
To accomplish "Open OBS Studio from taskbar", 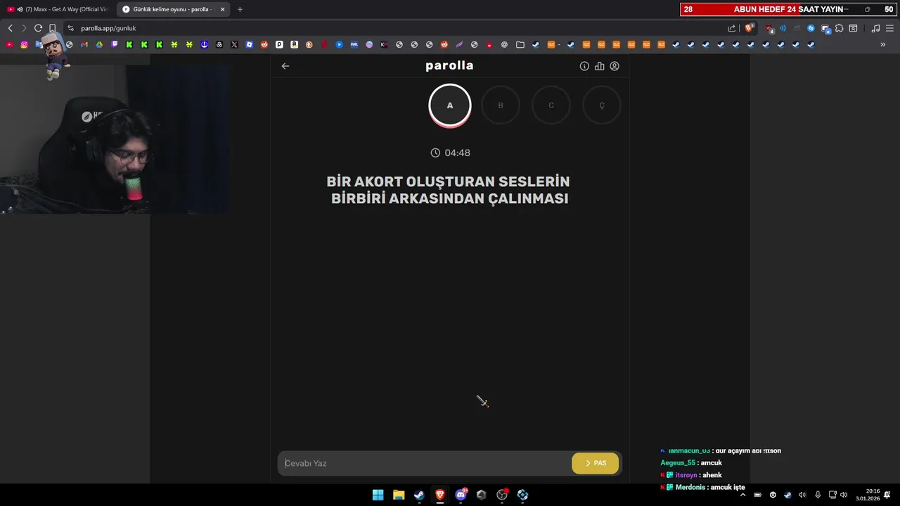I will pyautogui.click(x=502, y=495).
